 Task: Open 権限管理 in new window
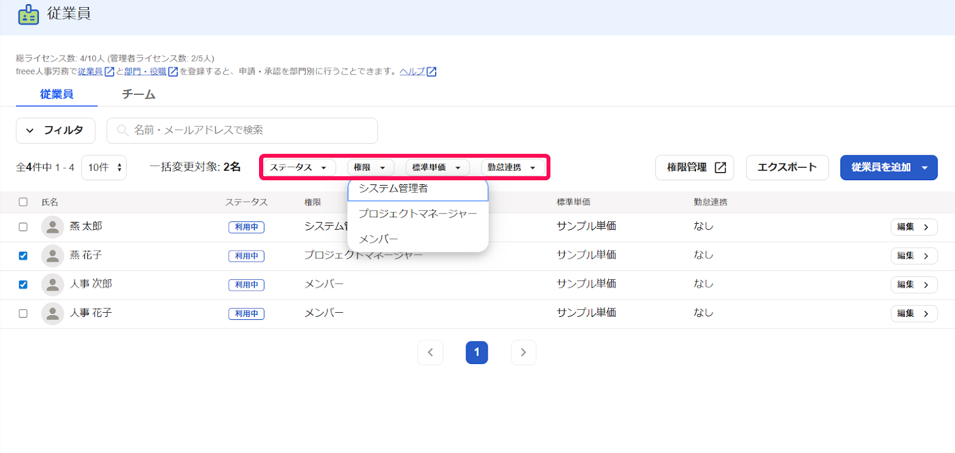coord(695,168)
